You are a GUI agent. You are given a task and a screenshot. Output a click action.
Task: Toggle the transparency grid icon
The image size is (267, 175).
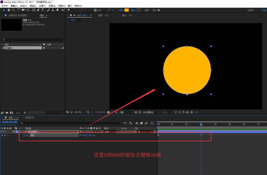140,112
